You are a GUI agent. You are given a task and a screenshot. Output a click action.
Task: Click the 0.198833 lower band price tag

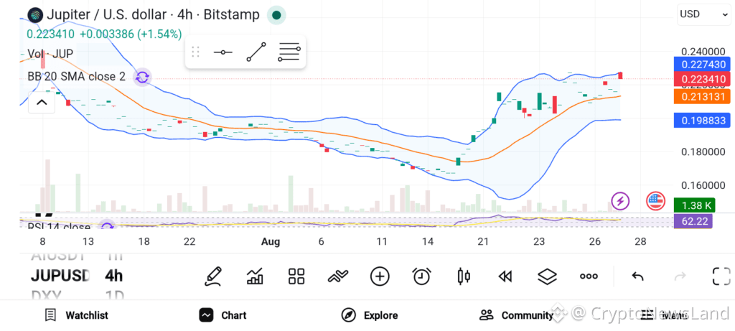click(x=702, y=121)
